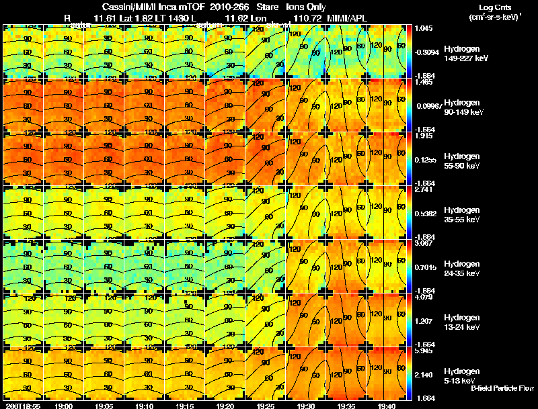Select the 24-35 keV panel at 19:35
Screen dimensions: 538x409
point(346,267)
